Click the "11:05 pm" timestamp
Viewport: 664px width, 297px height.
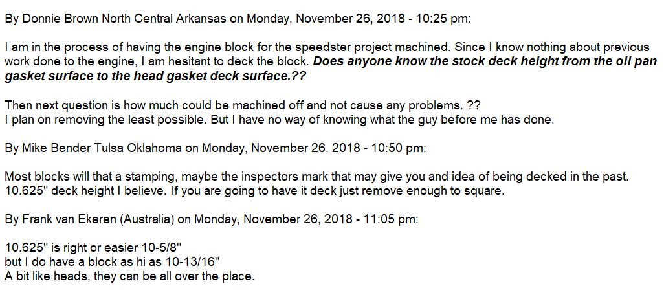395,219
